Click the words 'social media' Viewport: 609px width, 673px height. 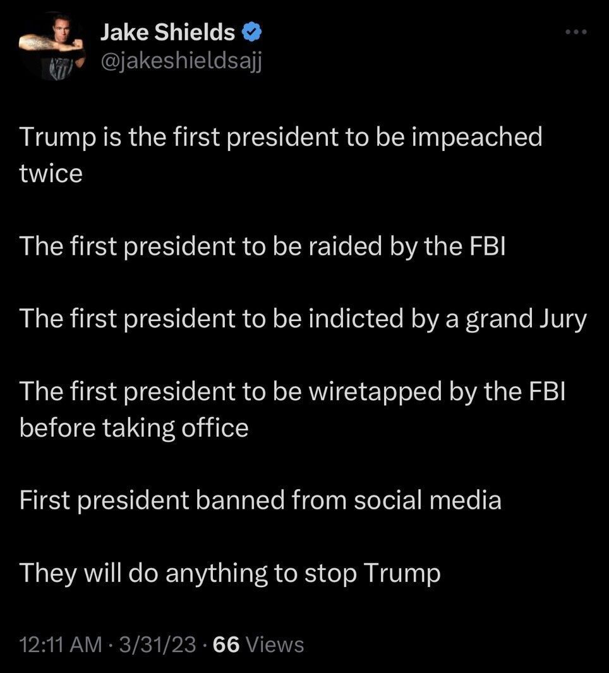pyautogui.click(x=427, y=500)
